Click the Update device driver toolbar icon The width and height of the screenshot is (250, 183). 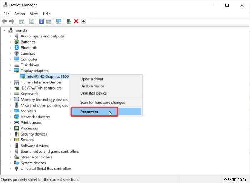click(x=69, y=21)
